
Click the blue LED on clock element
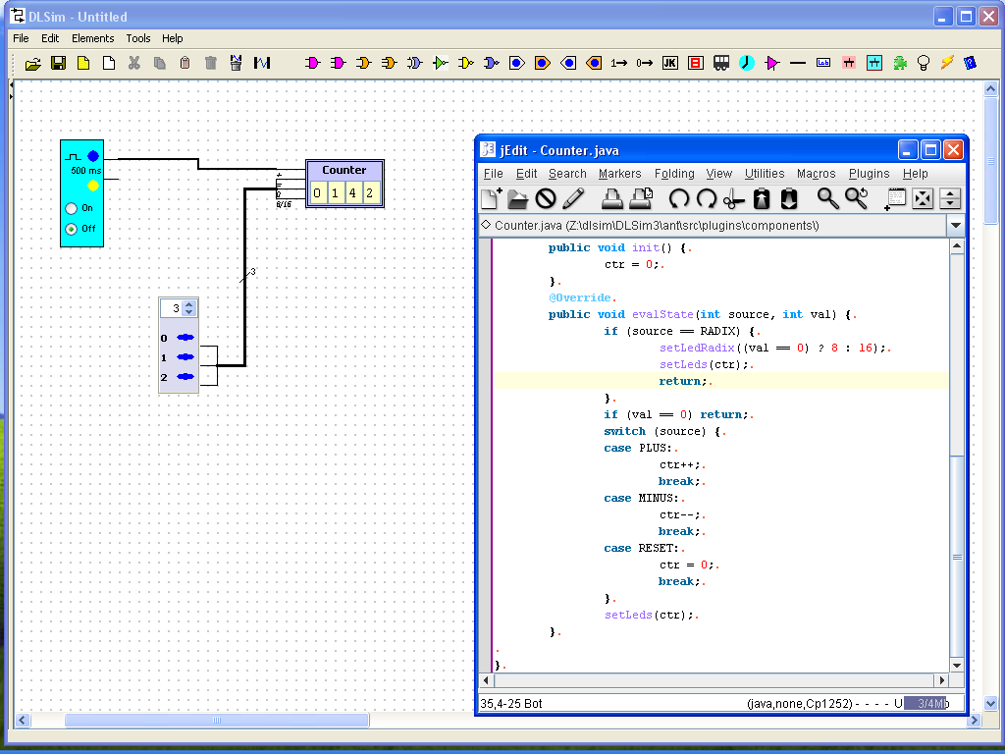[93, 156]
